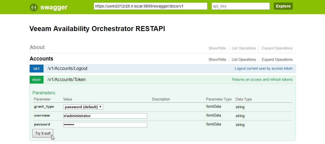Viewport: 325px width, 144px height.
Task: Click the 'Description' column header
Action: point(161,99)
